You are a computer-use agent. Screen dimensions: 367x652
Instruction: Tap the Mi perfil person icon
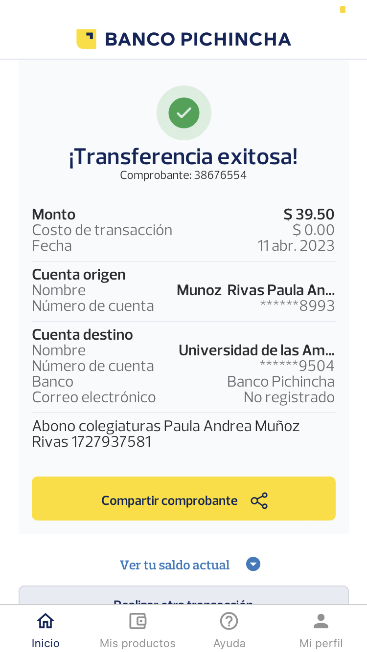pos(321,621)
